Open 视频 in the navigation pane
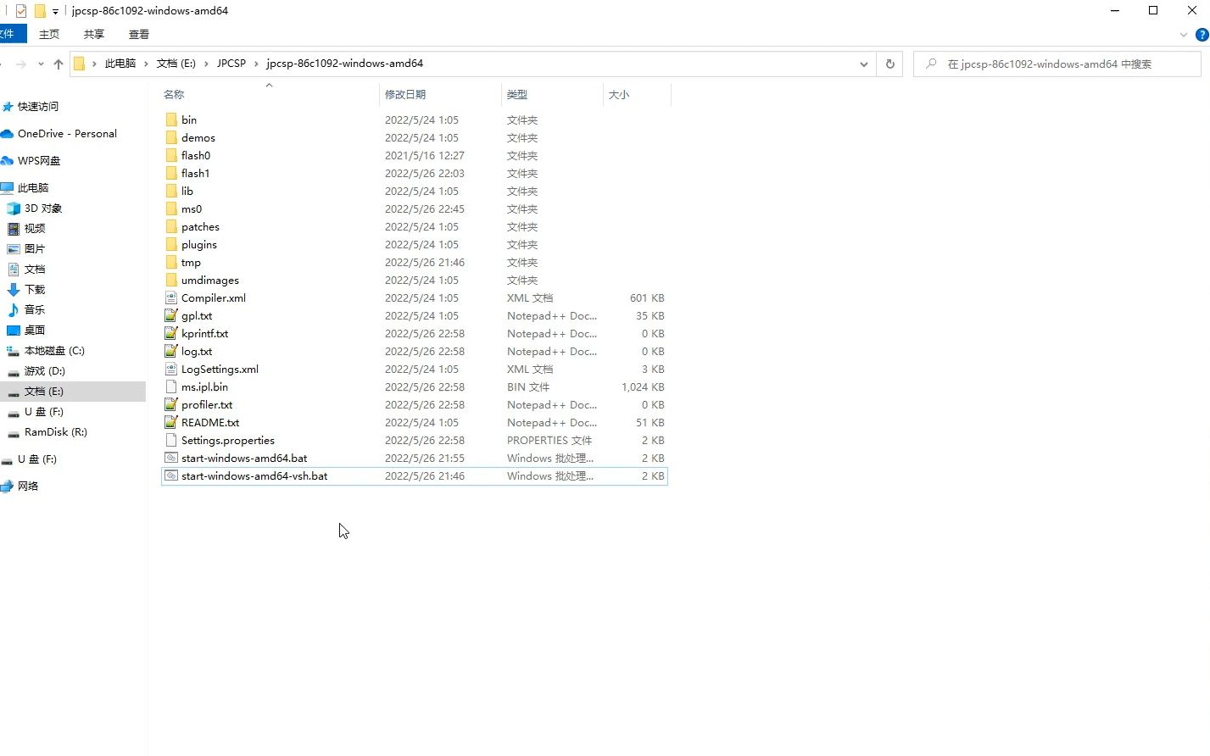 pyautogui.click(x=35, y=228)
